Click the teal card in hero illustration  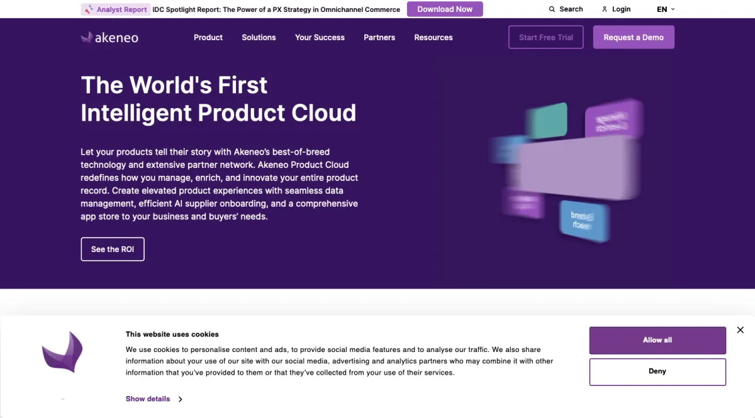pos(546,119)
